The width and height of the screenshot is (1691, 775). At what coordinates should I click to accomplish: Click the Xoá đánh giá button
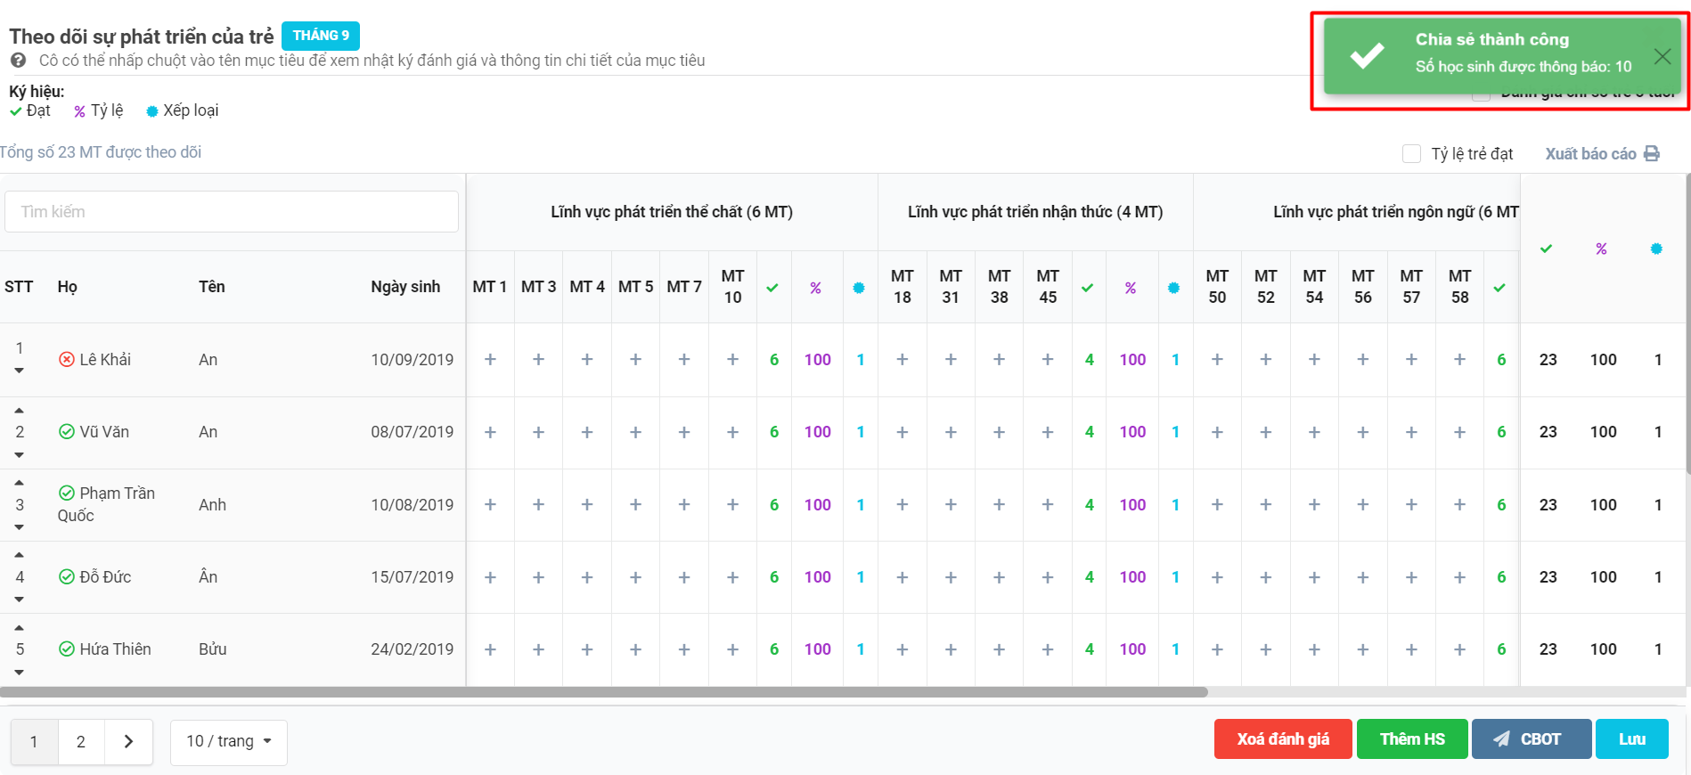point(1282,739)
